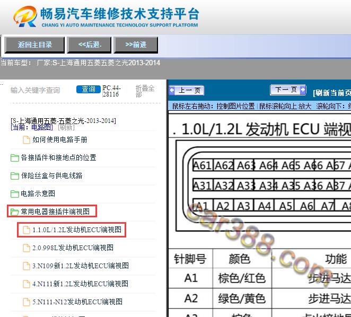This screenshot has height=317, width=351.
Task: Click pin A61 in connector diagram
Action: [203, 166]
